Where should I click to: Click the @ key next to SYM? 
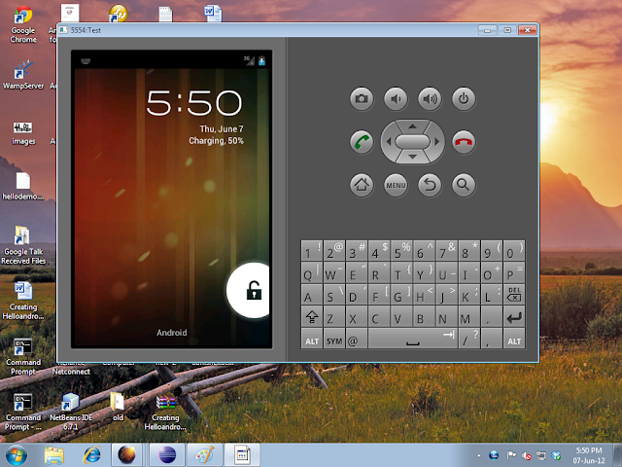tap(357, 340)
